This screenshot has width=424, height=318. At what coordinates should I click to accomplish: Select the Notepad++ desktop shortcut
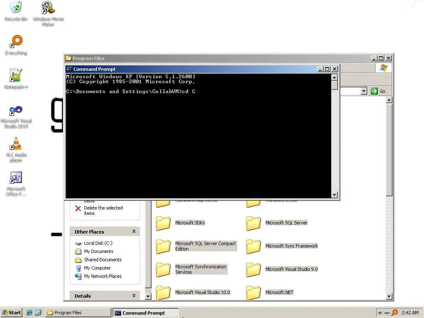[x=16, y=79]
